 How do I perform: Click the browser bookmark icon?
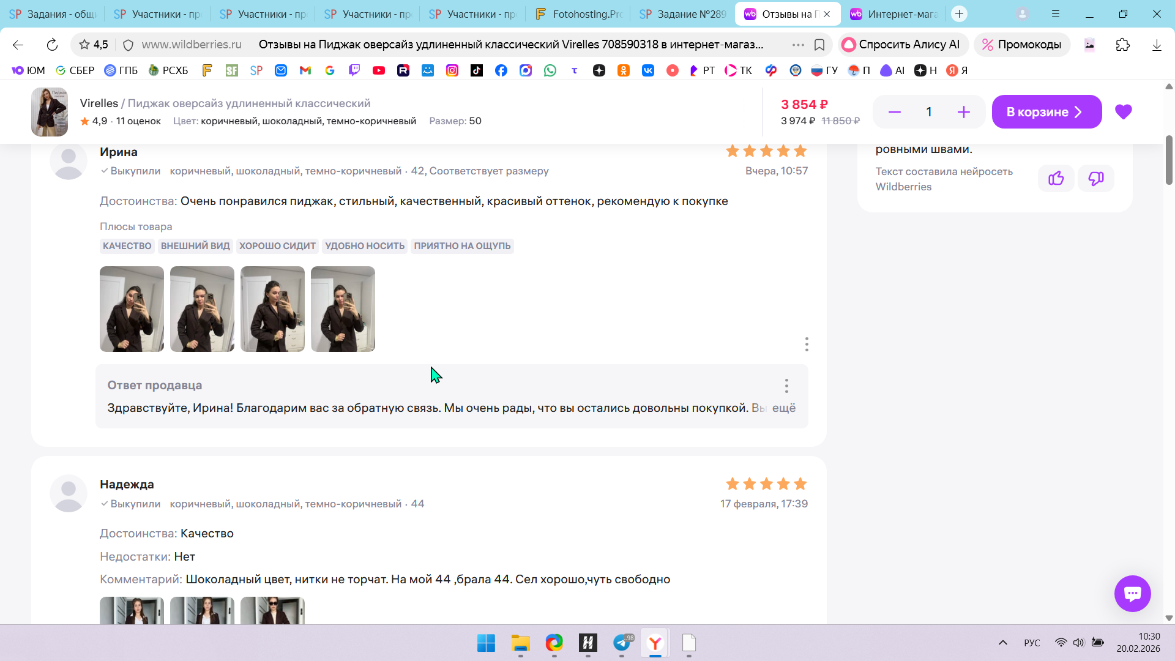click(819, 45)
